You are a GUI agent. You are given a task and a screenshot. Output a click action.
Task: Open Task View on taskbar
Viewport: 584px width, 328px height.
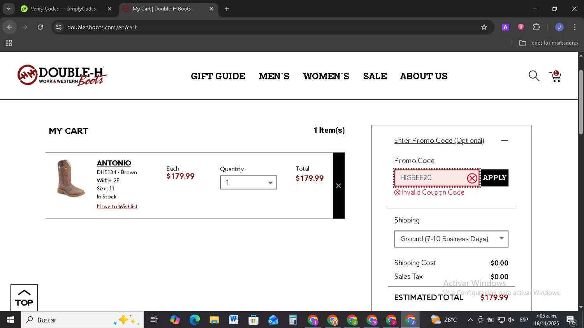click(x=154, y=320)
